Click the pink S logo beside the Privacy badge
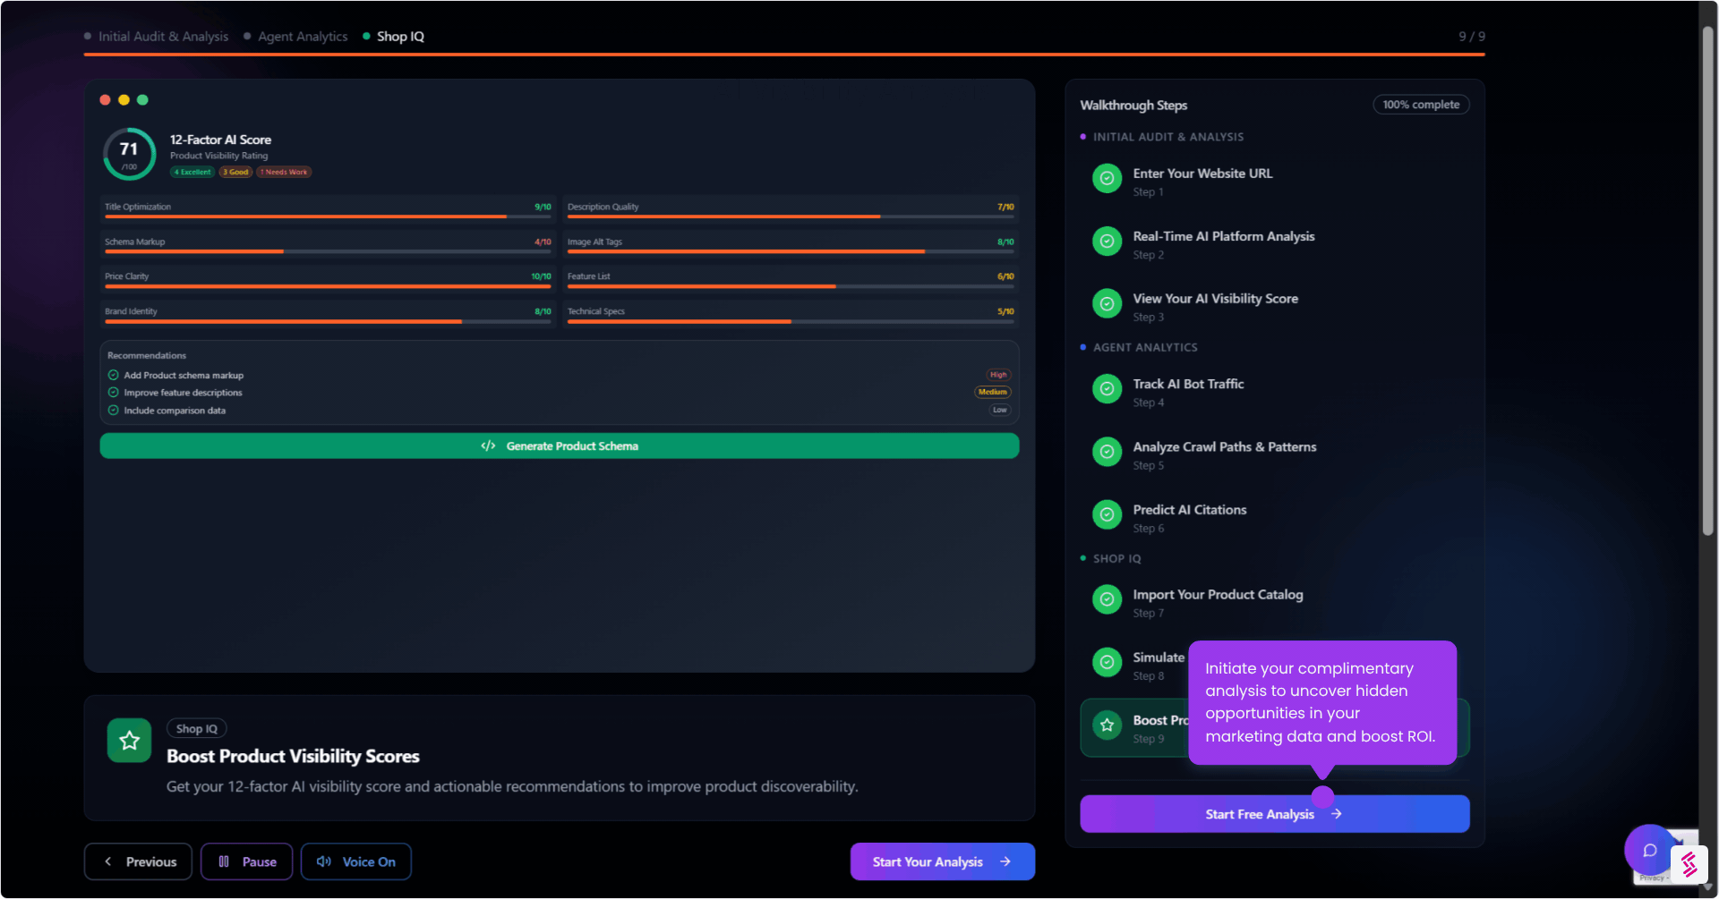 coord(1690,865)
